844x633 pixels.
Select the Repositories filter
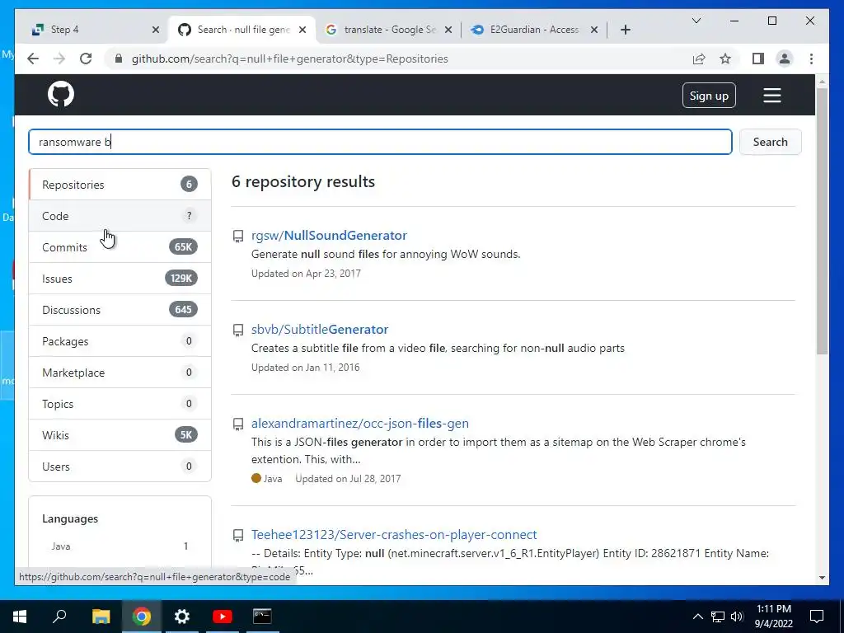[120, 185]
